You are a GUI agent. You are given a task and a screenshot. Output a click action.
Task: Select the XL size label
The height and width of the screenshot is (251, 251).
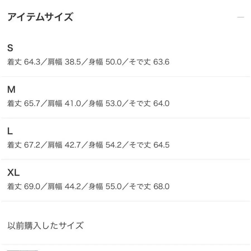pyautogui.click(x=13, y=173)
